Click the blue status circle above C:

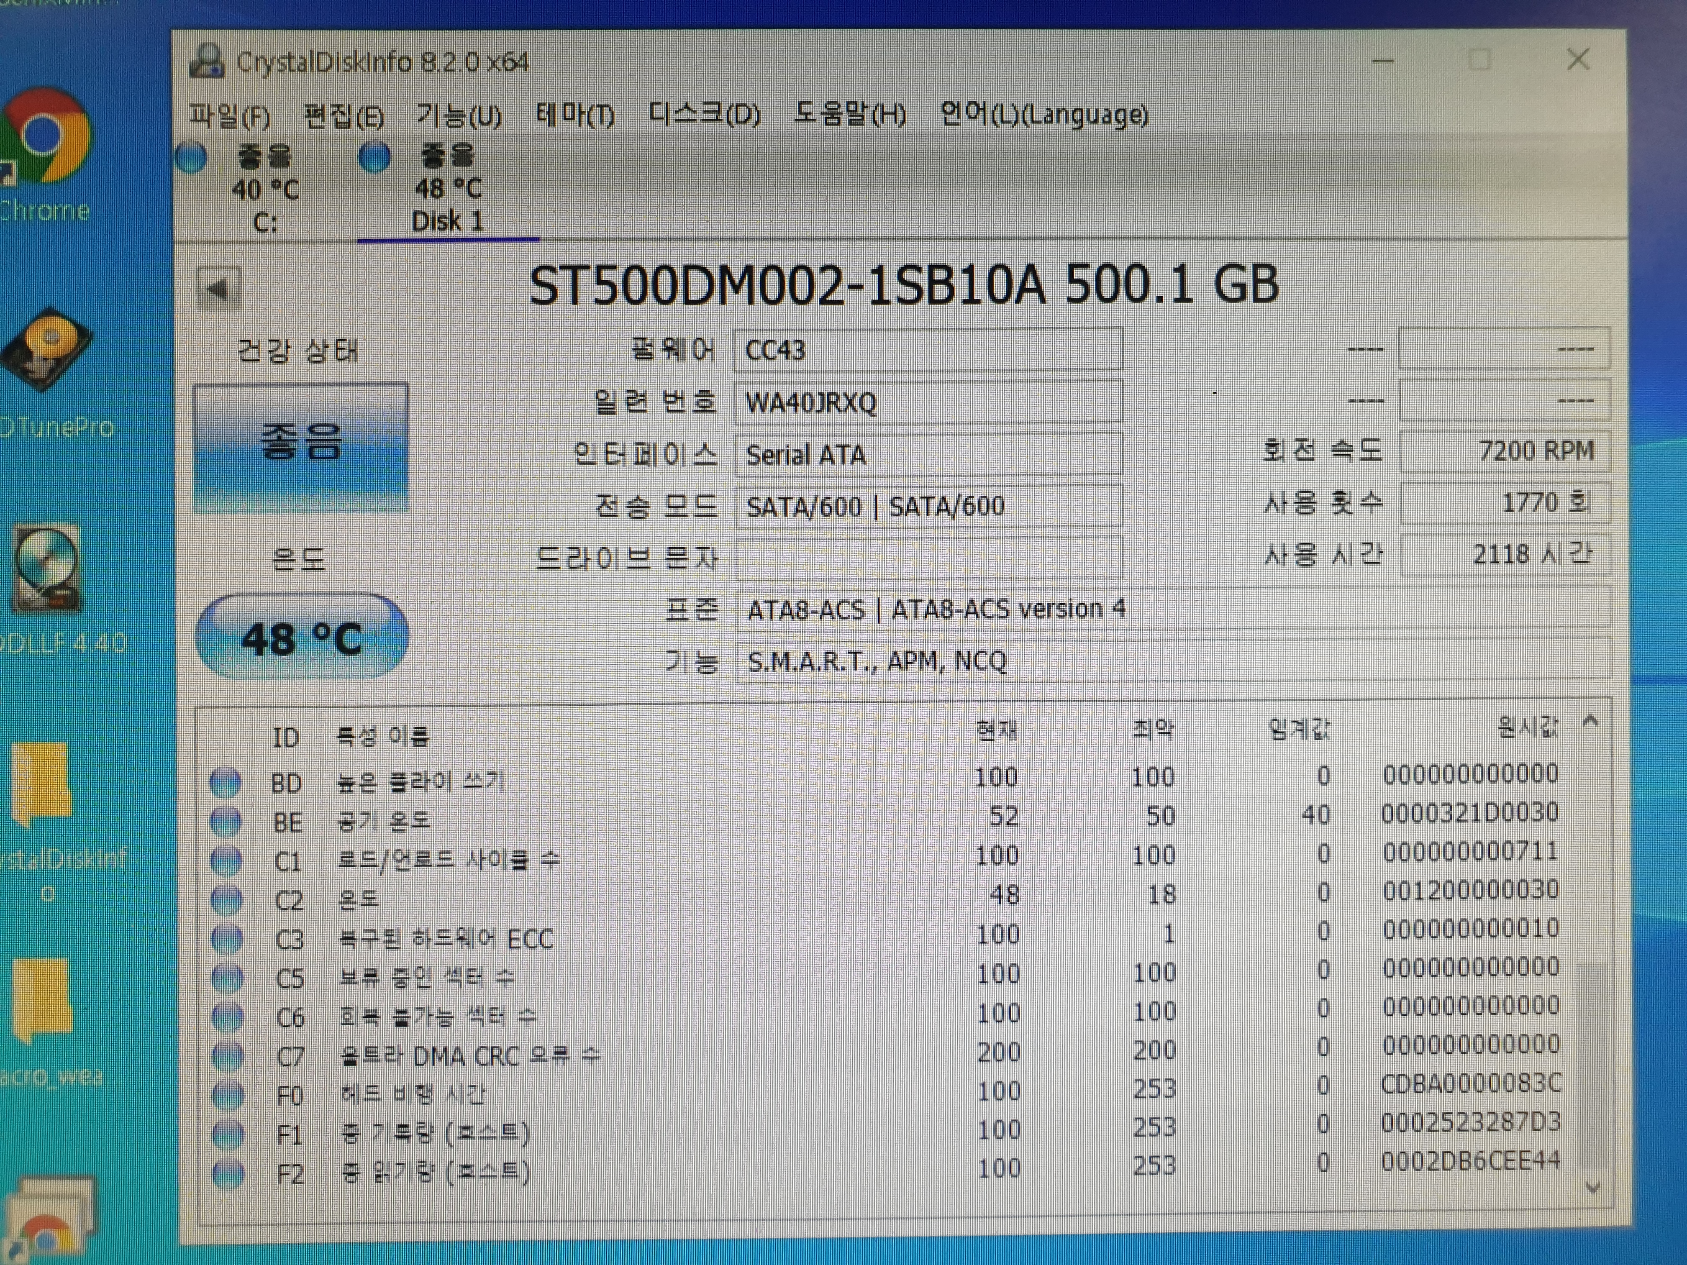pos(191,158)
